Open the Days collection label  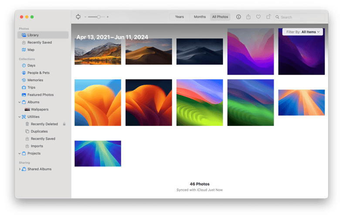point(31,66)
